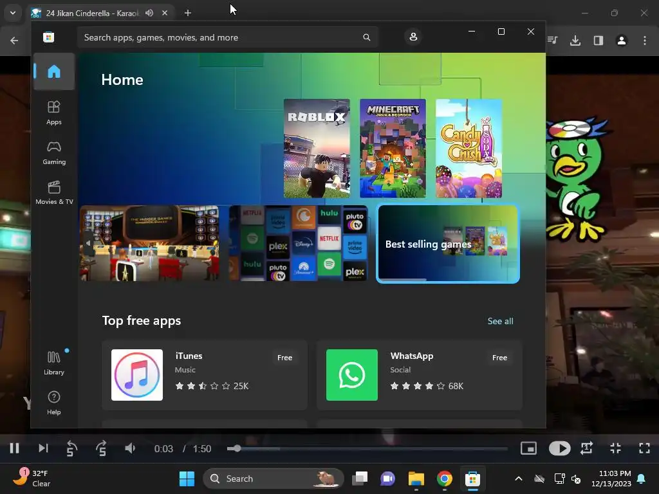Open the Minecraft Java & Bedrock tile

tap(393, 149)
